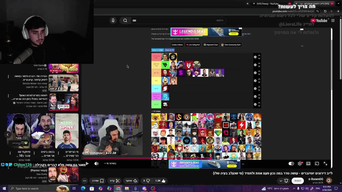Mute the video with speaker icon
This screenshot has height=192, width=342.
point(96,163)
